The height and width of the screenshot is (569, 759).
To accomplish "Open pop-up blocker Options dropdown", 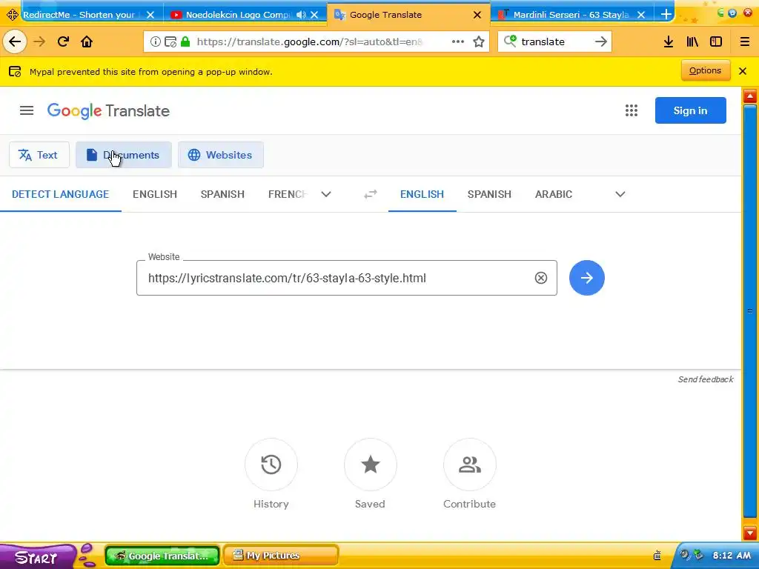I will click(706, 70).
